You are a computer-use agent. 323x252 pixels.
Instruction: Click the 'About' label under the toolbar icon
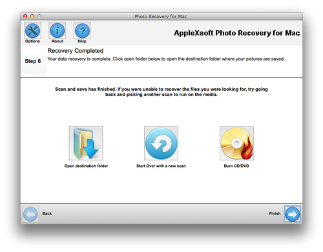[x=57, y=41]
